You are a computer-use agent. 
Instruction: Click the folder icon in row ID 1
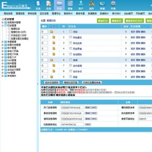pos(52,32)
